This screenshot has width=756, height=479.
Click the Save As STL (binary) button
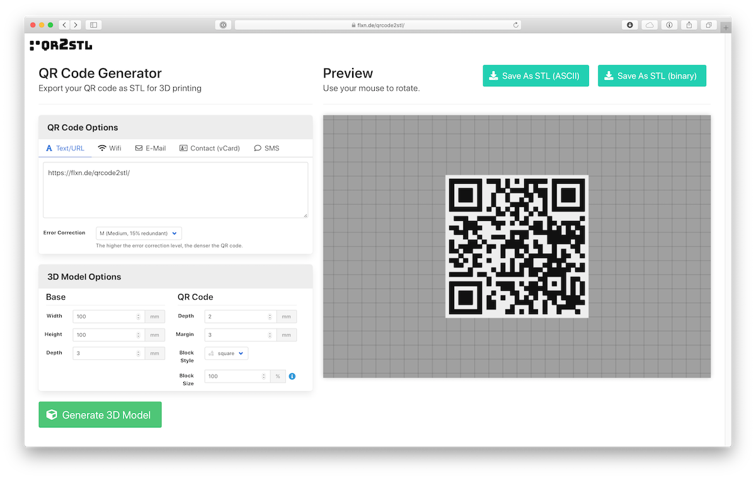(x=651, y=75)
